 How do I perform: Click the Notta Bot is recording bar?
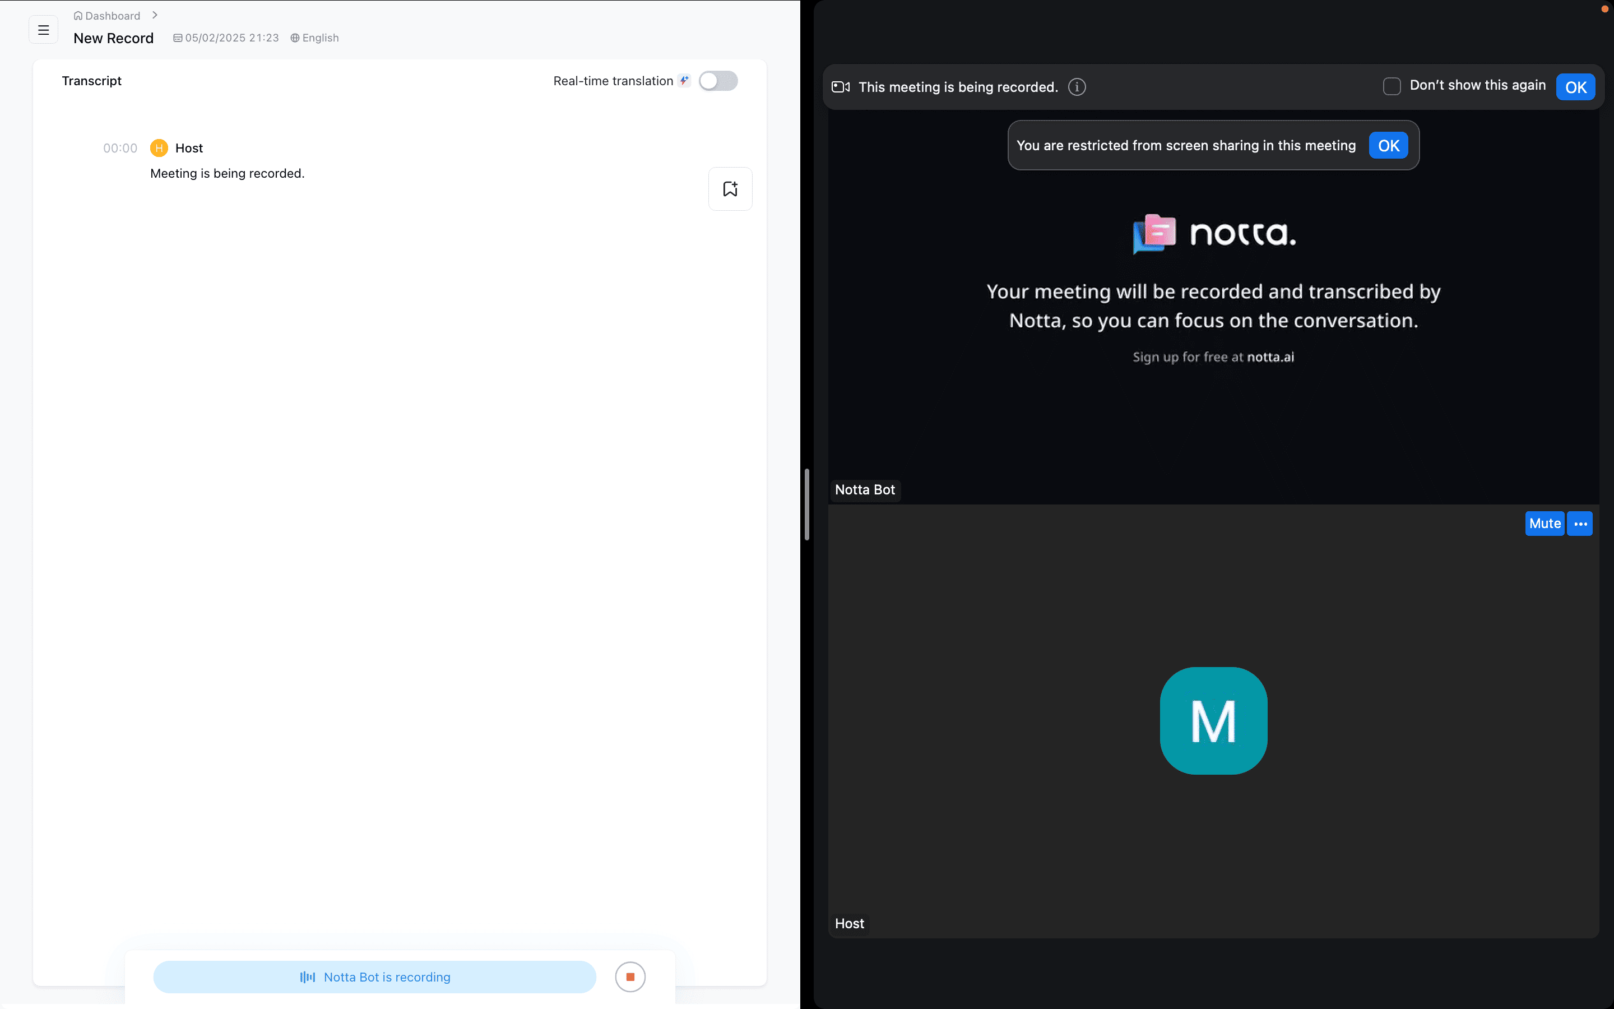pos(375,977)
